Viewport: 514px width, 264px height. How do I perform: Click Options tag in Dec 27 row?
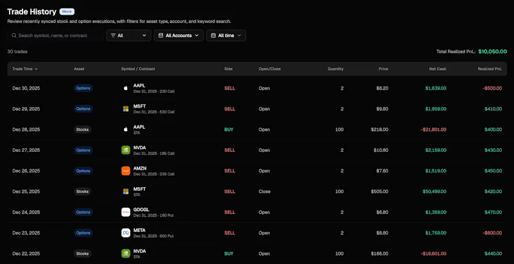pyautogui.click(x=84, y=150)
